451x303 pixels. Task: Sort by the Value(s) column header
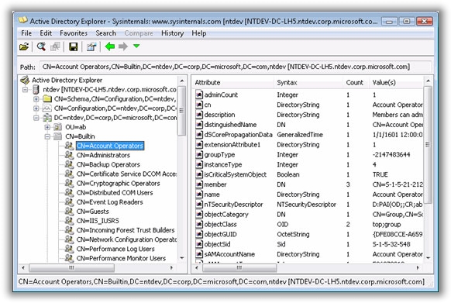[x=396, y=83]
